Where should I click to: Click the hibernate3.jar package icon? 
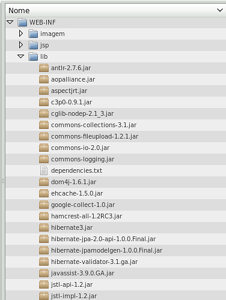click(x=44, y=227)
